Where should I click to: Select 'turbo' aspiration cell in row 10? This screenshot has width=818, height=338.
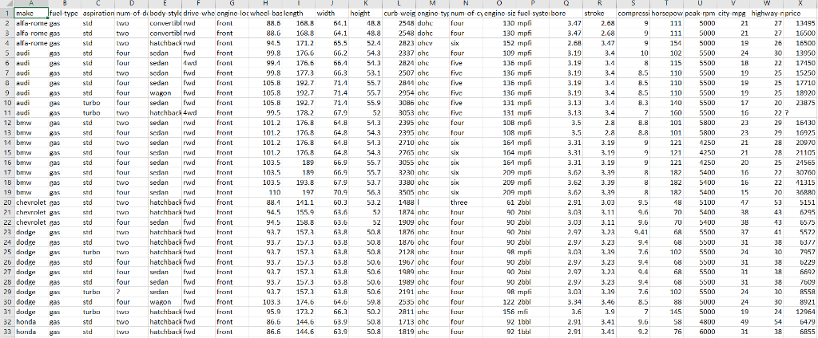pos(98,103)
